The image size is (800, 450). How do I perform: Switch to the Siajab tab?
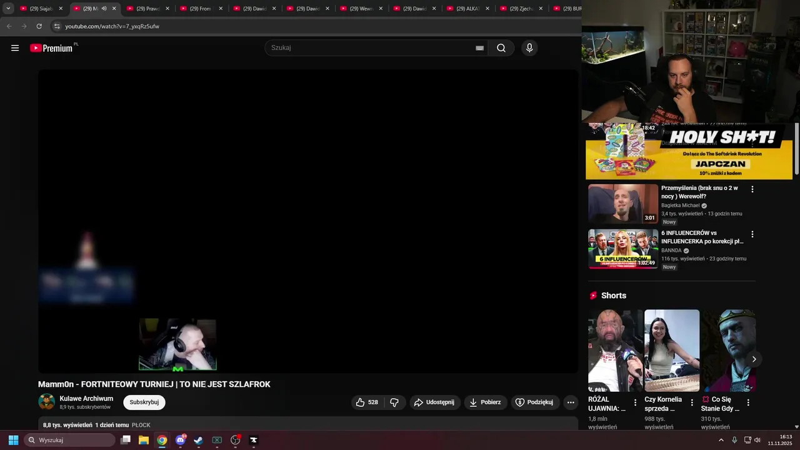click(41, 9)
